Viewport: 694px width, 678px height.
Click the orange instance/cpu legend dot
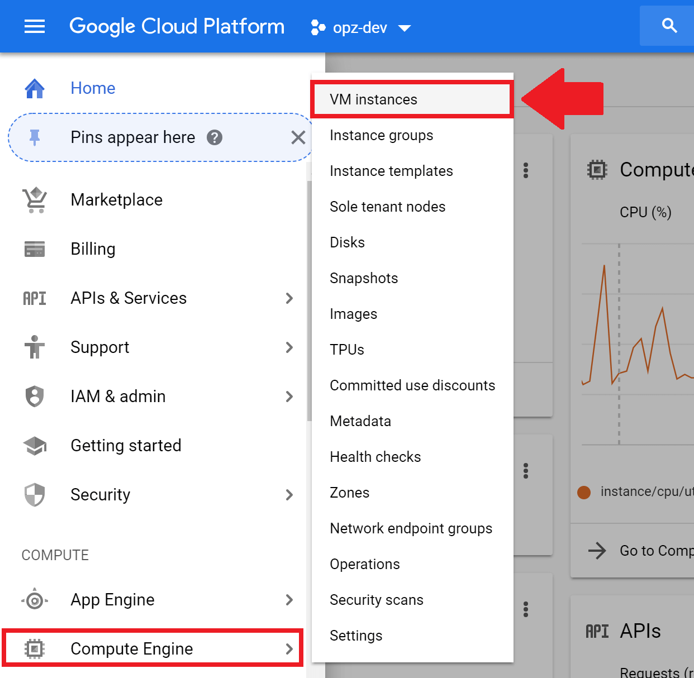(584, 492)
